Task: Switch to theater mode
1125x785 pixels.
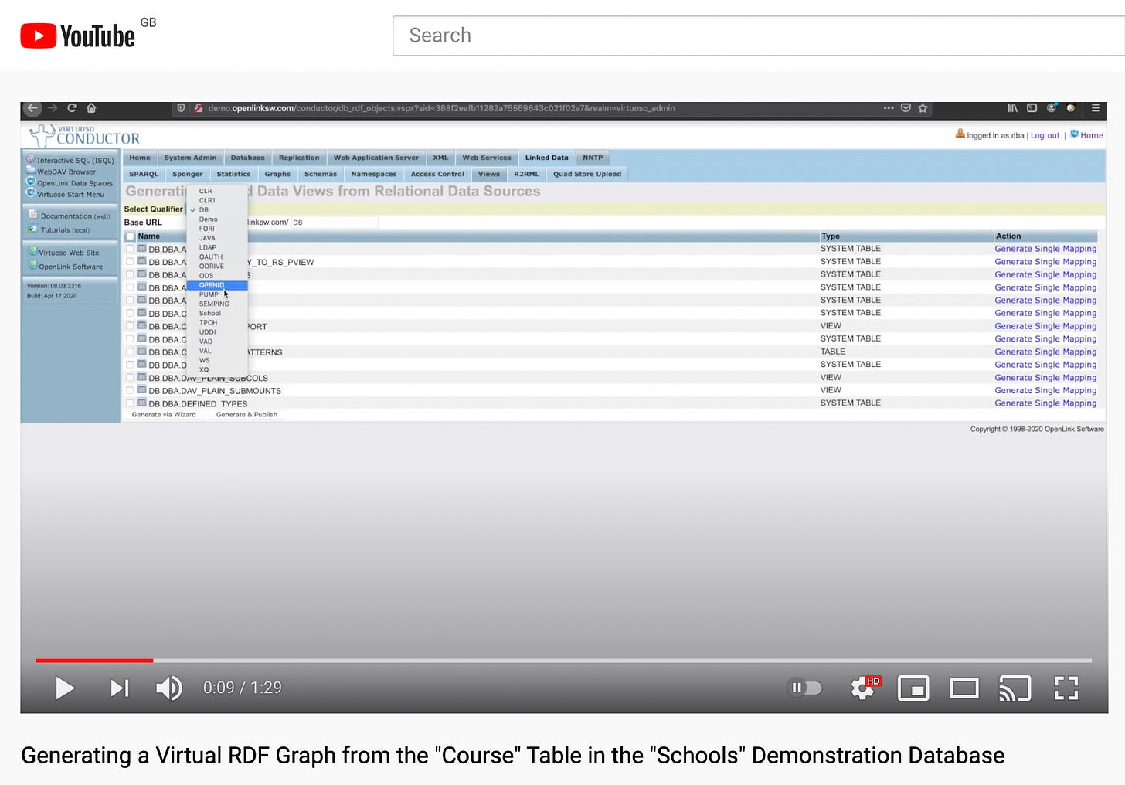Action: (x=964, y=688)
